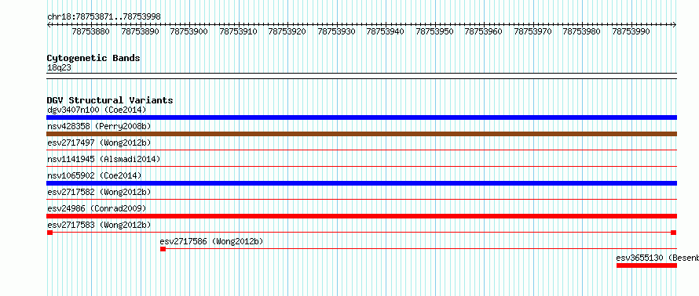This screenshot has height=296, width=699.
Task: Click ruler coordinate 78753940
Action: 385,31
